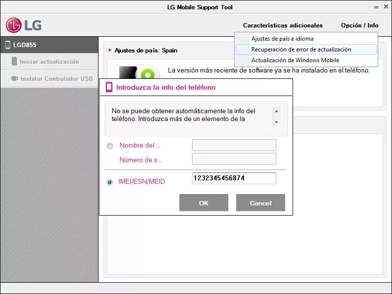Click the scroll up arrow in message box
392x294 pixels.
click(276, 111)
